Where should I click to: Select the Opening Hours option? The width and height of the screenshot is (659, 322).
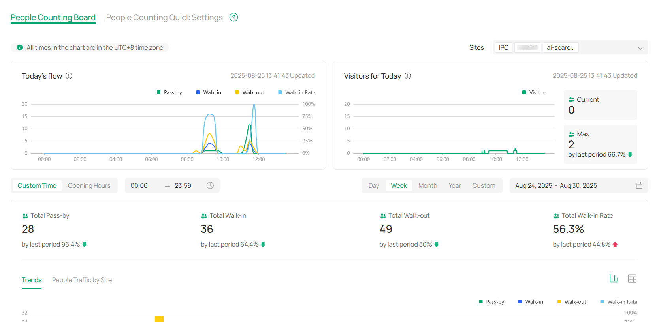tap(89, 185)
